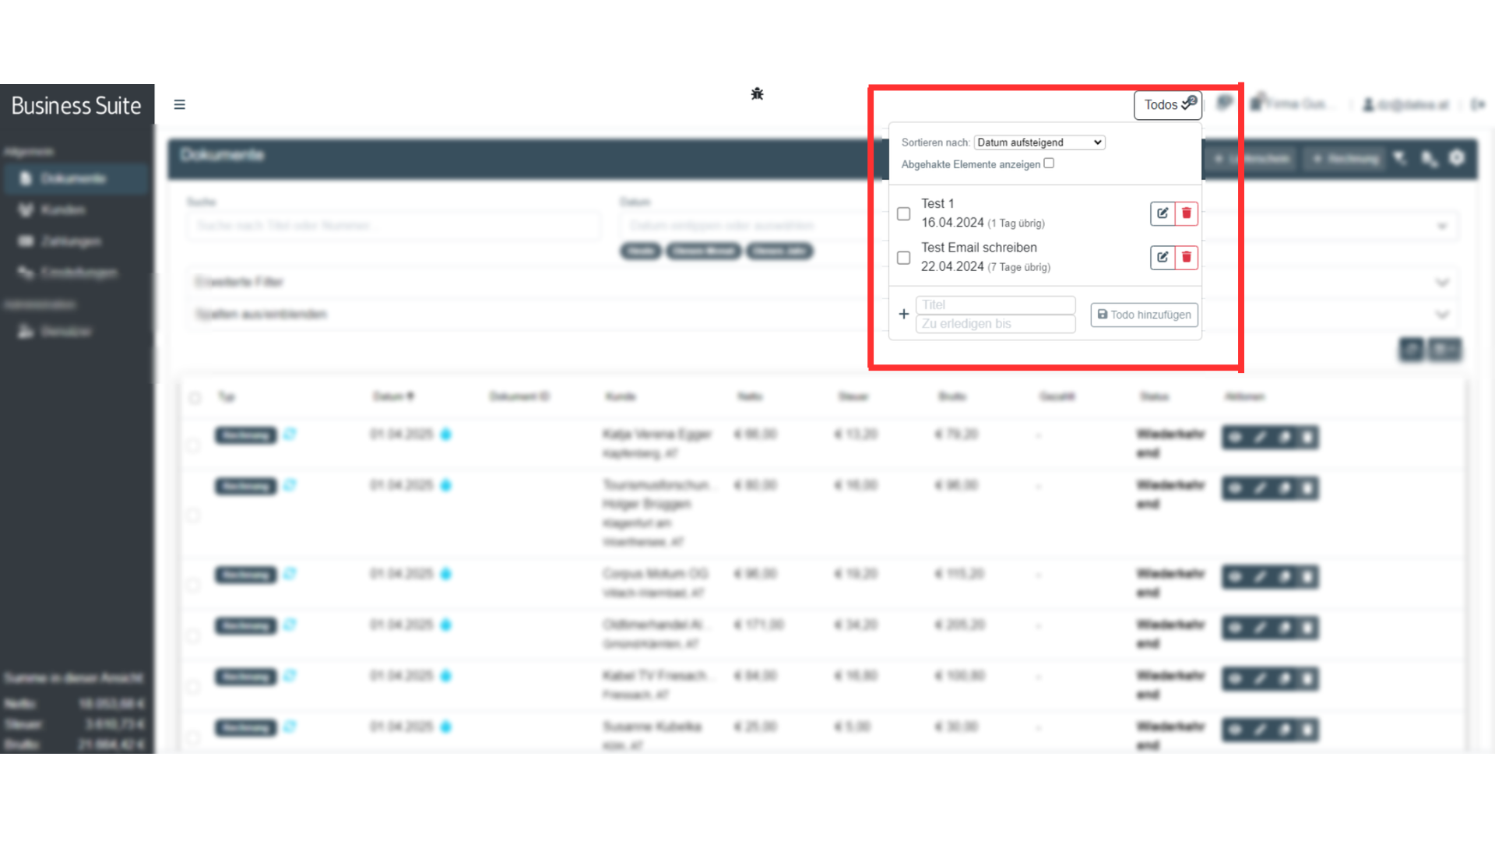1495x841 pixels.
Task: Check off Test Email schreiben todo
Action: click(x=903, y=258)
